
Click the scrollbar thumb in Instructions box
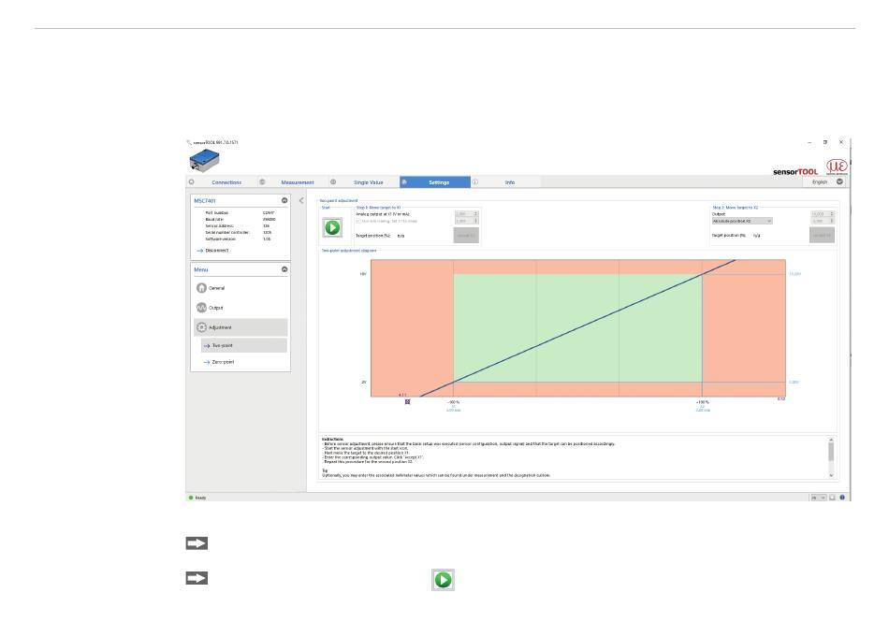831,452
